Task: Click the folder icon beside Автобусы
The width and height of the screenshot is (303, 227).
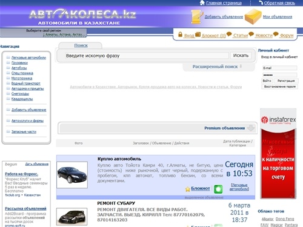Action: [x=8, y=68]
